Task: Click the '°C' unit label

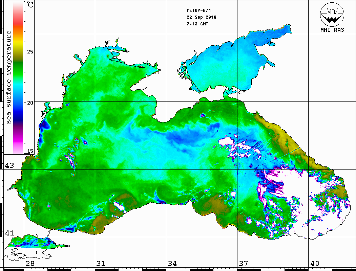Action: coord(29,4)
